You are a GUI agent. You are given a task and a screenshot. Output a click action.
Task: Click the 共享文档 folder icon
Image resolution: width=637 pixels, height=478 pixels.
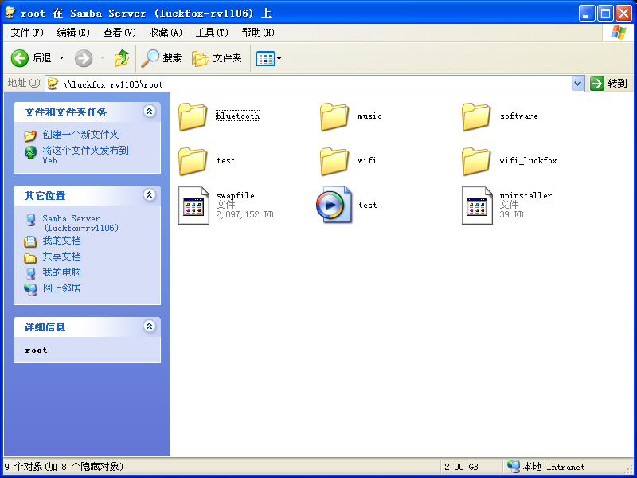click(30, 258)
